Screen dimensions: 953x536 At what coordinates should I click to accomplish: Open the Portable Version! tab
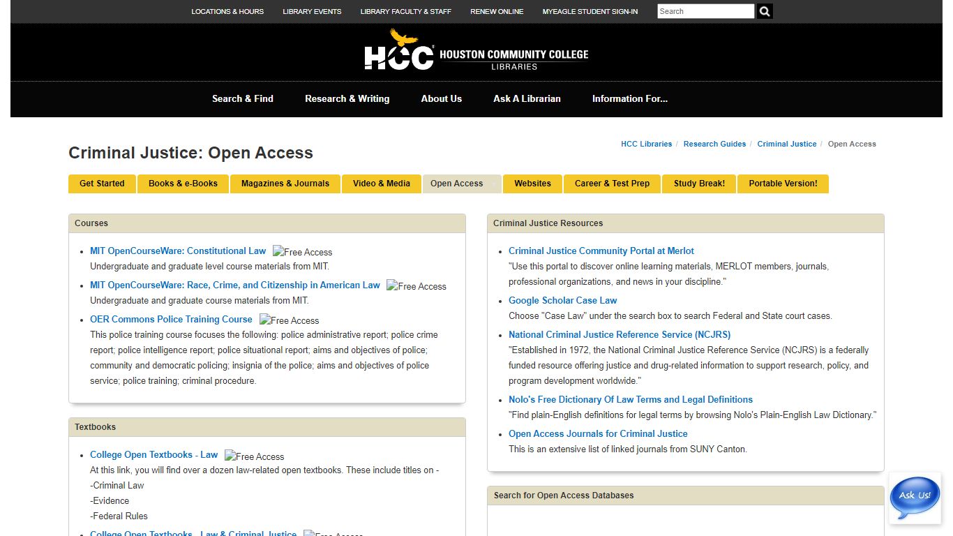pyautogui.click(x=783, y=184)
